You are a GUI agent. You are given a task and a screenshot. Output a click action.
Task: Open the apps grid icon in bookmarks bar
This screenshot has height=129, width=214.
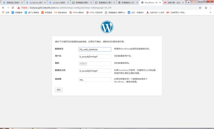coord(3,12)
